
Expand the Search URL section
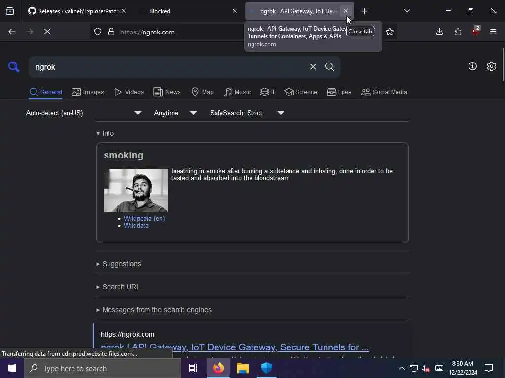(118, 287)
